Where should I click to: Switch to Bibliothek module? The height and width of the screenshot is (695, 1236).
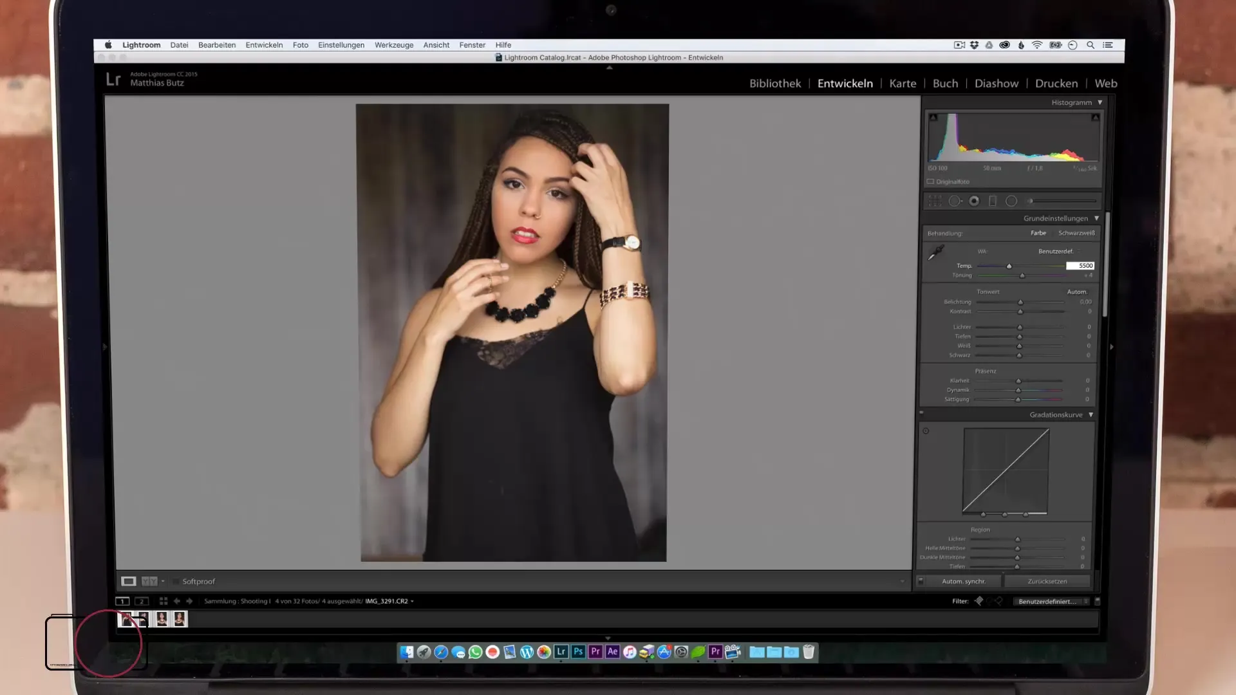click(x=775, y=84)
